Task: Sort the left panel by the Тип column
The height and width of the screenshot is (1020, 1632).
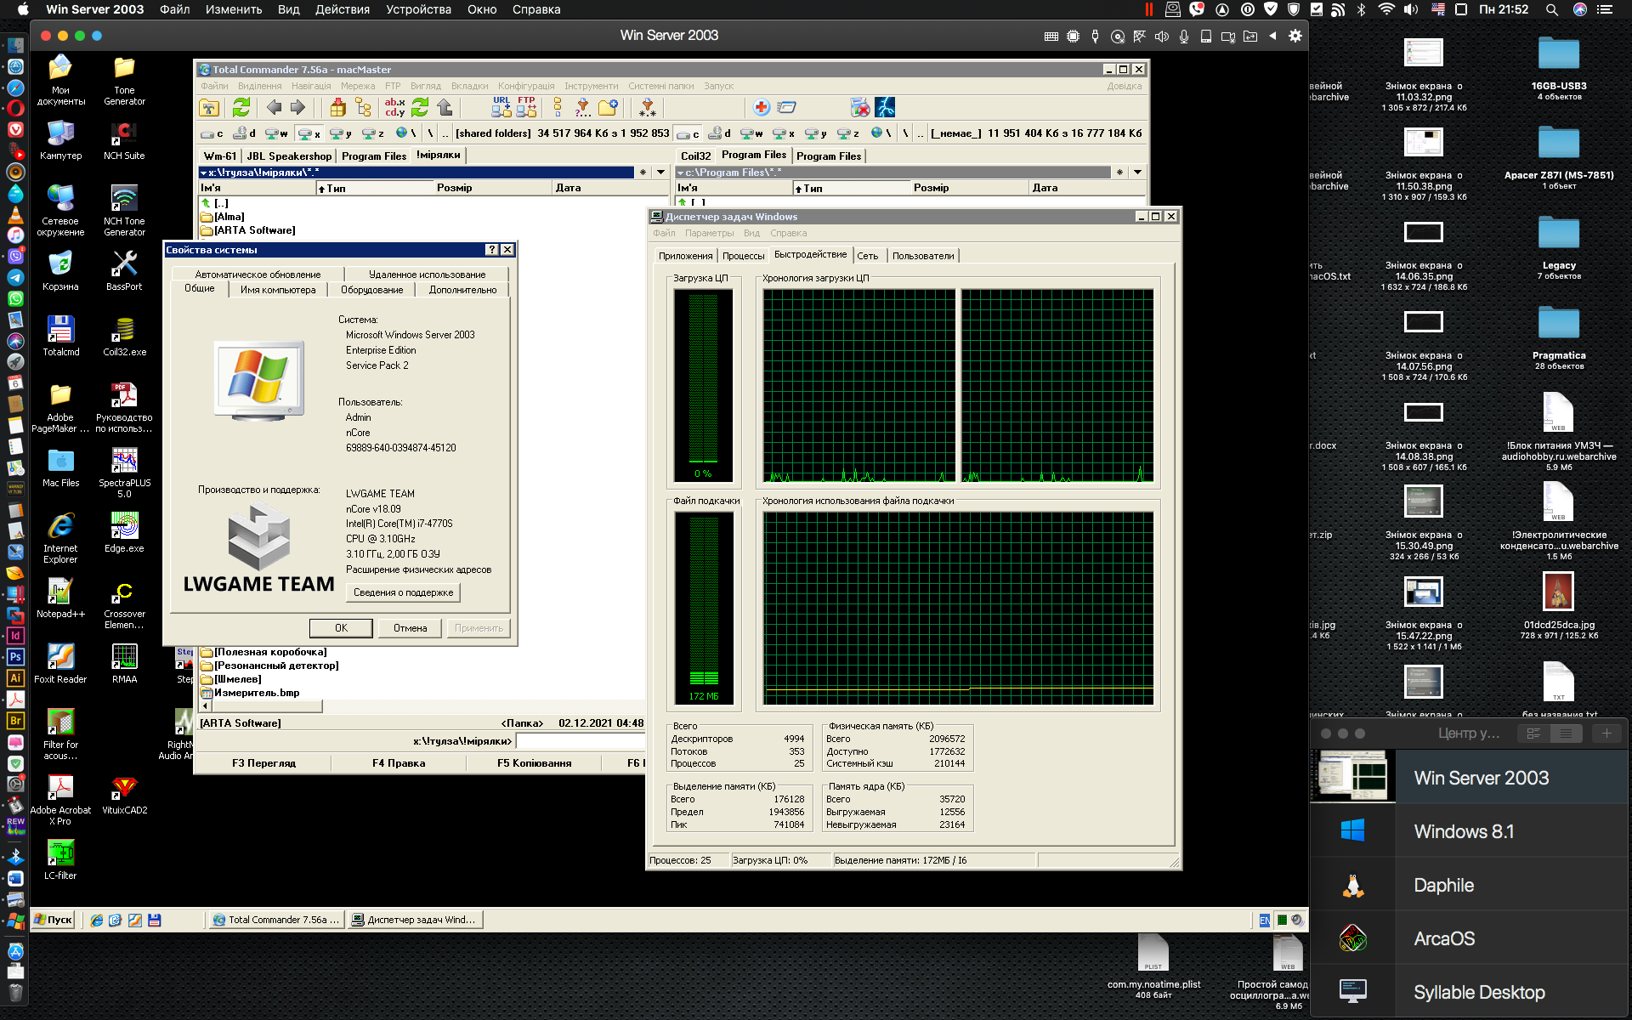Action: [x=374, y=188]
